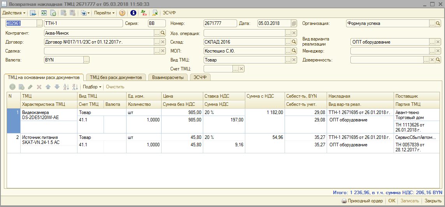Click the ЭСЧФ button in top toolbar
The height and width of the screenshot is (207, 445).
(x=169, y=13)
